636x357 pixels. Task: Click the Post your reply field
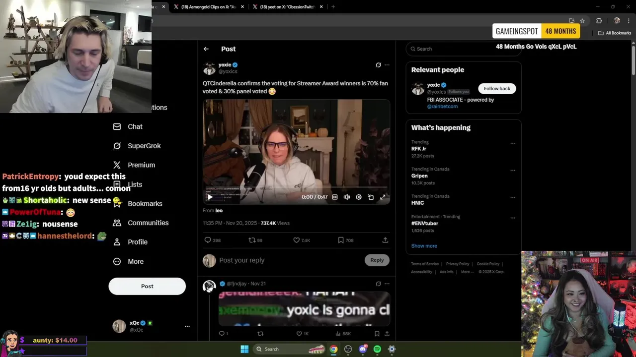289,260
